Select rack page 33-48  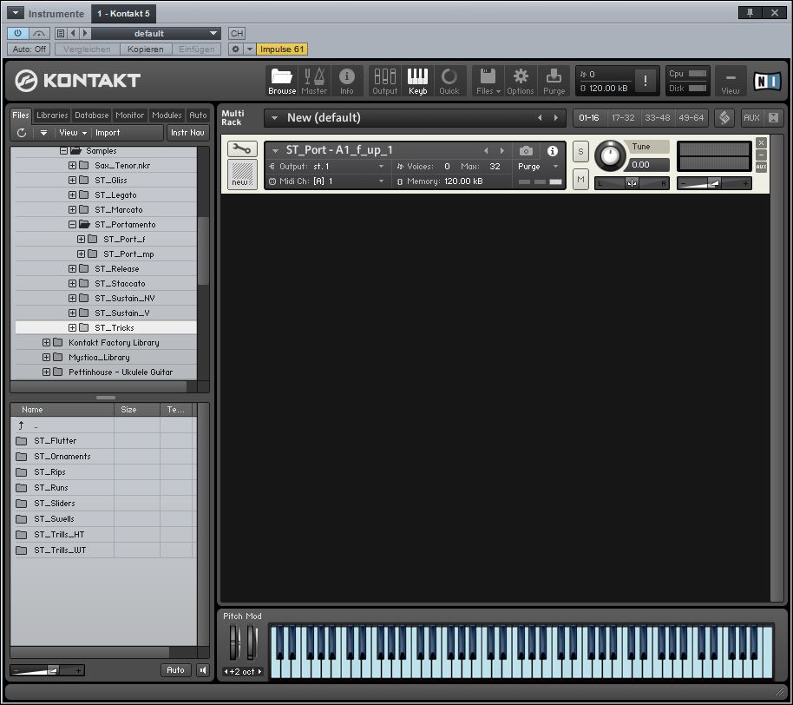point(658,118)
